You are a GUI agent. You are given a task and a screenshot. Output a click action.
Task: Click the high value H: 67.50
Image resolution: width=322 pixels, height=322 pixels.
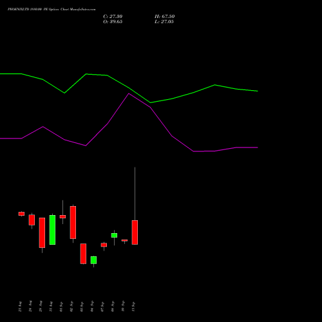[x=164, y=17]
